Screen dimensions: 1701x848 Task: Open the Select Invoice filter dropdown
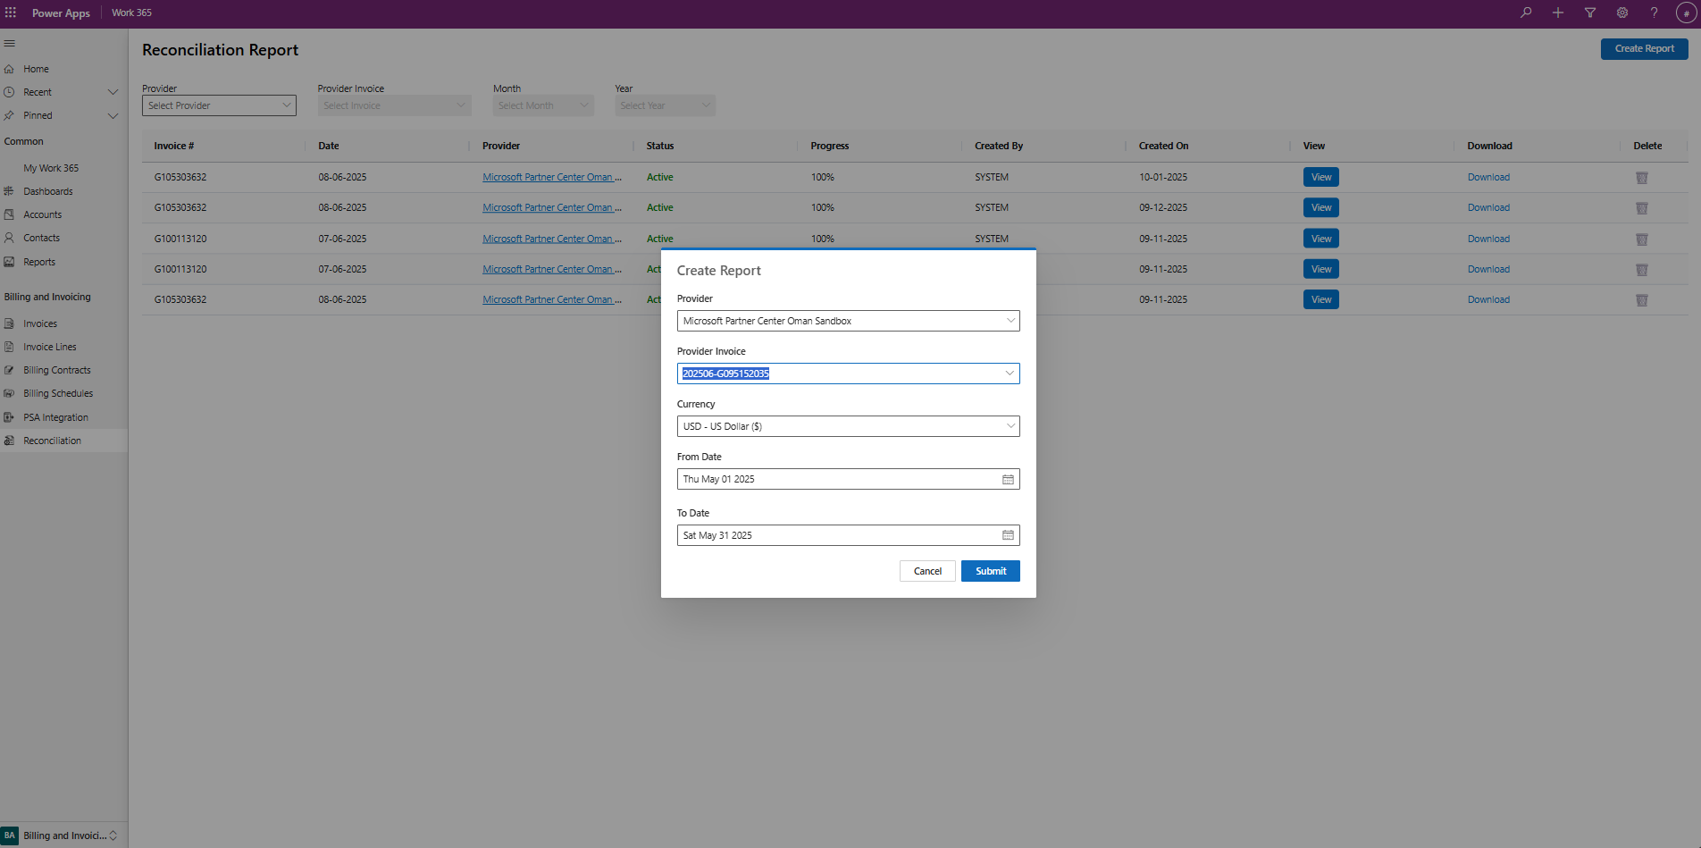click(x=394, y=105)
